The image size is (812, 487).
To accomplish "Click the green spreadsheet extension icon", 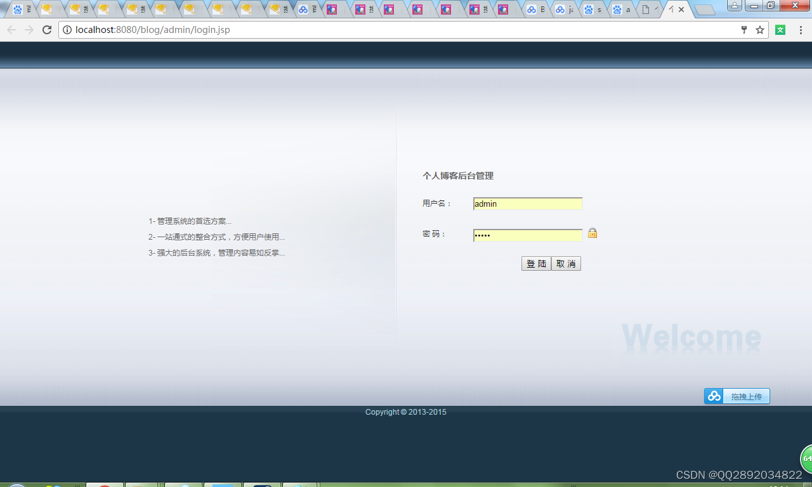I will tap(780, 29).
